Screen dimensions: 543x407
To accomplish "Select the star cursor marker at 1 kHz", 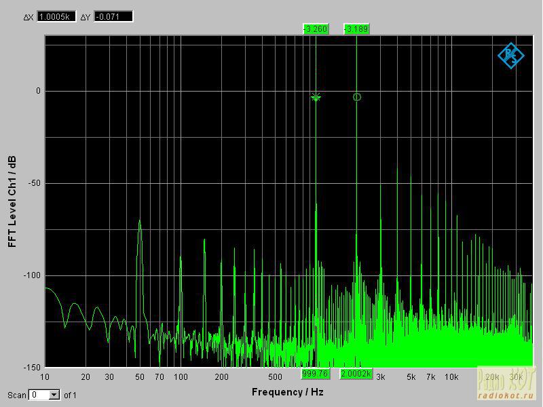I will pyautogui.click(x=316, y=97).
